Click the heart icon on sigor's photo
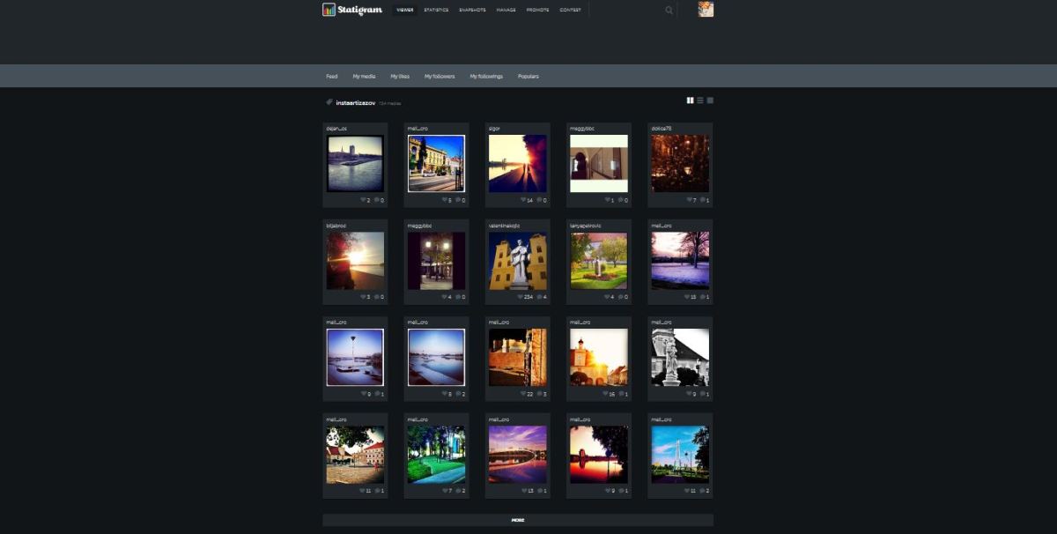 tap(525, 200)
